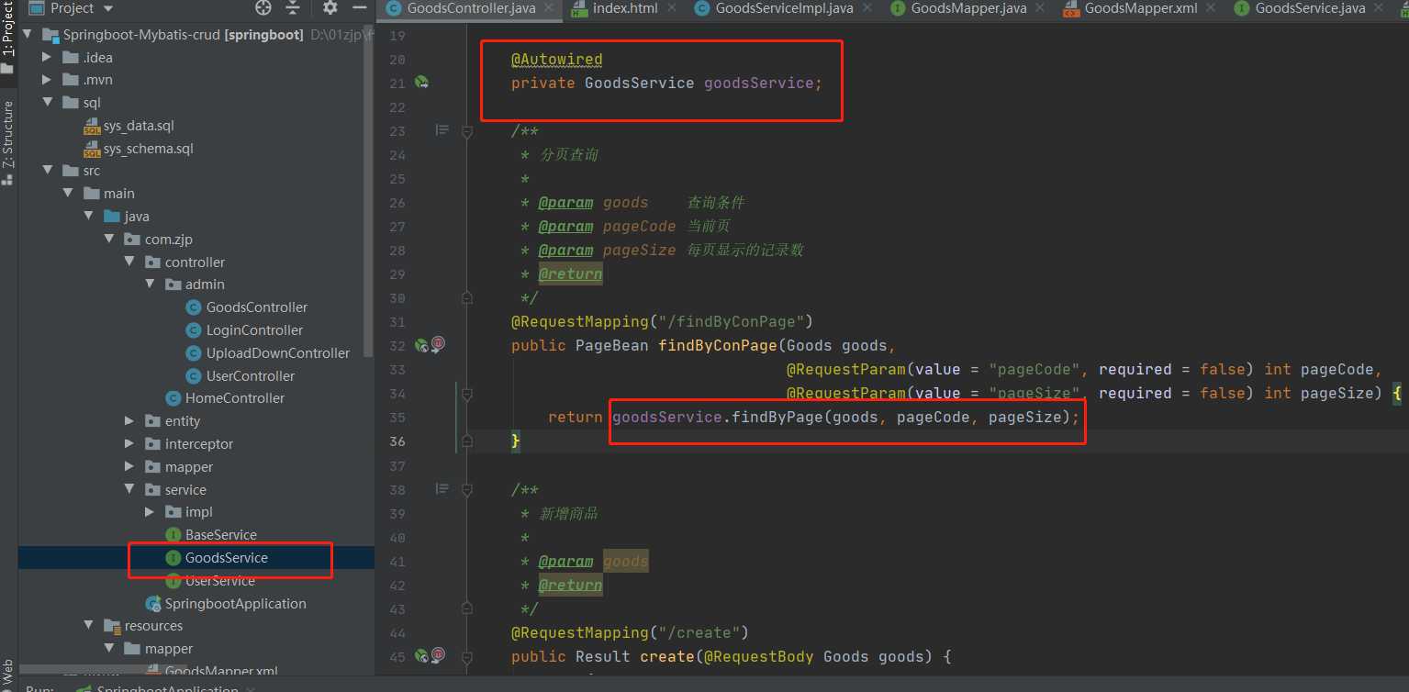Collapse the src folder arrow

[x=48, y=171]
